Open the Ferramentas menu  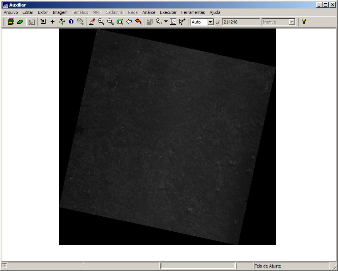(x=193, y=12)
